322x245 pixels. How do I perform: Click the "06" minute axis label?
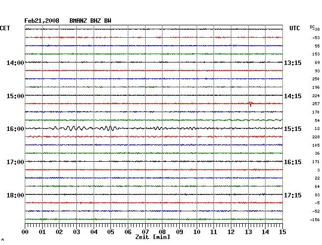pos(128,232)
